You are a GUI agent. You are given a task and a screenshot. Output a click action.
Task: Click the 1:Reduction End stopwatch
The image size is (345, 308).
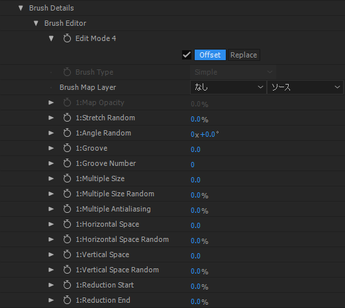click(67, 300)
